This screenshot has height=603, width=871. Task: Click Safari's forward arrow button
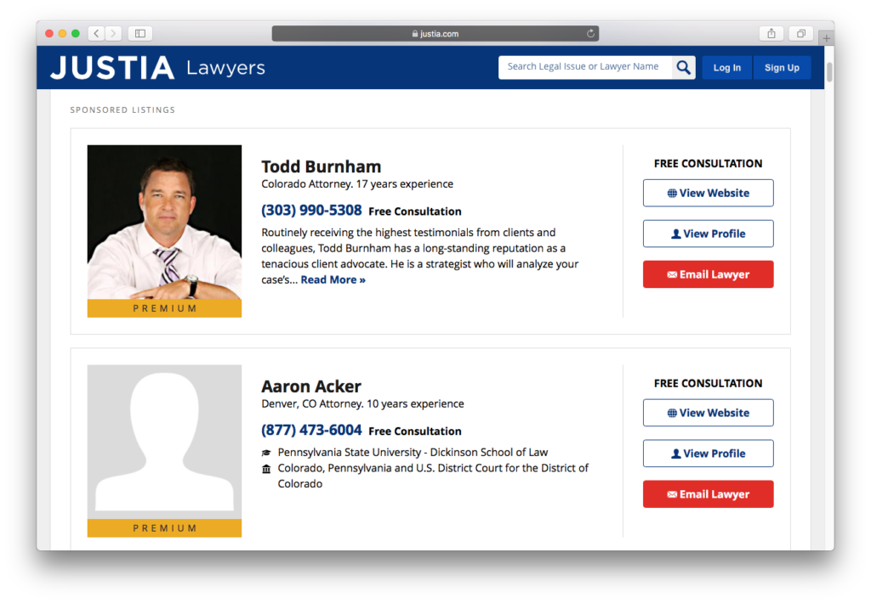pos(114,34)
